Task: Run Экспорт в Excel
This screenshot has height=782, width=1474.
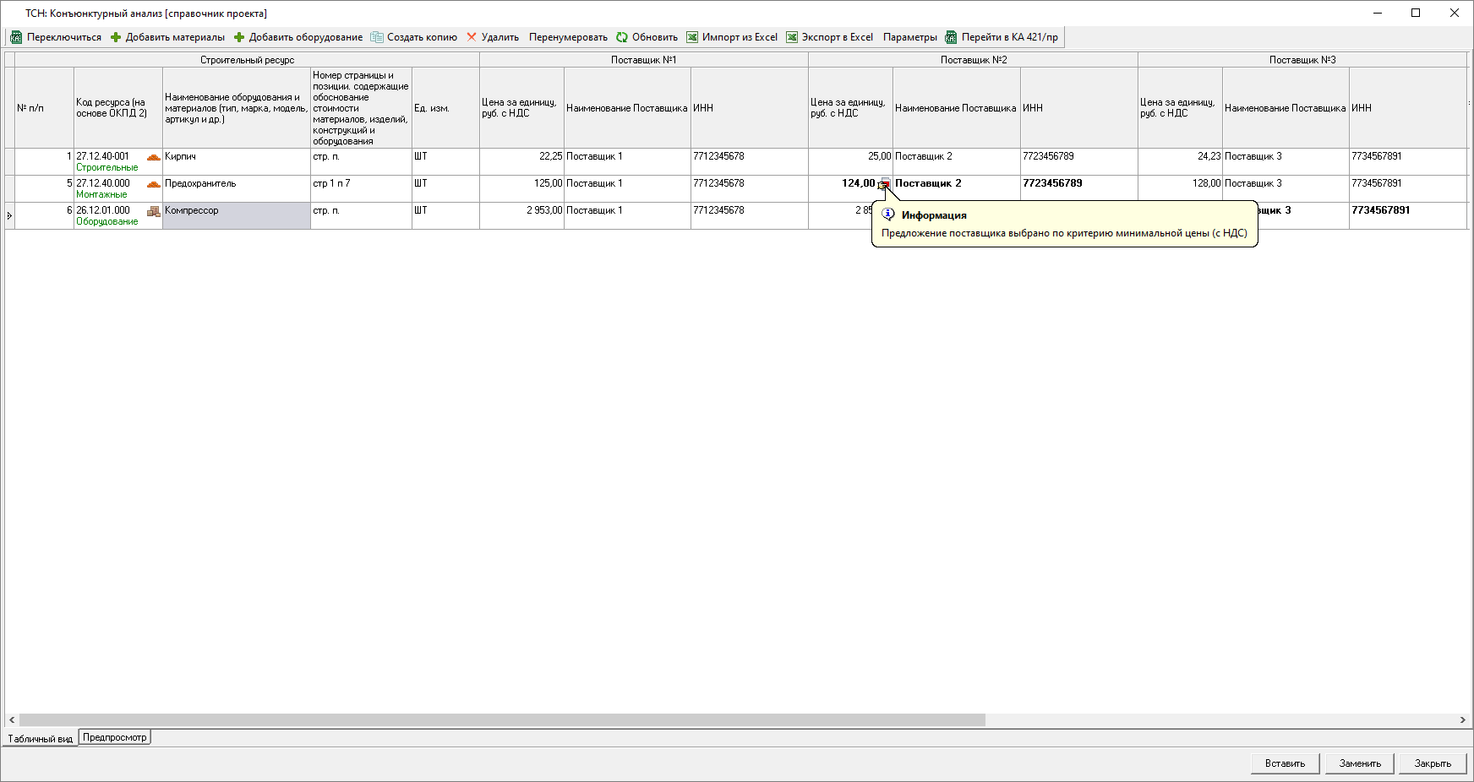Action: pyautogui.click(x=829, y=37)
